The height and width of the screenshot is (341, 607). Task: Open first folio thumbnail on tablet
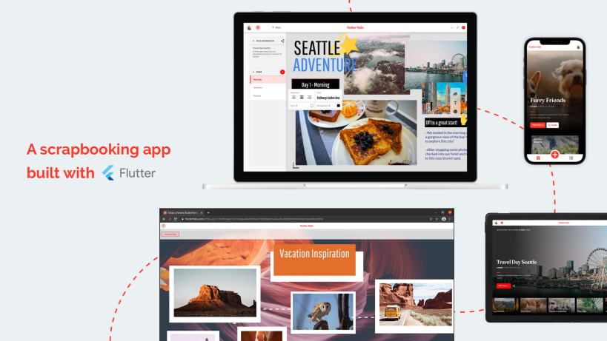(505, 305)
